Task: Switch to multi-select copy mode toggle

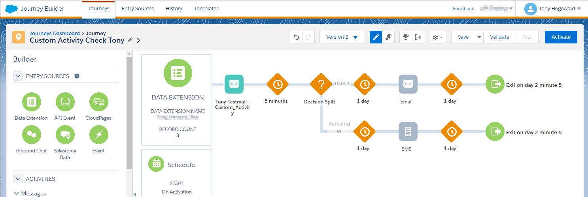Action: pyautogui.click(x=388, y=37)
